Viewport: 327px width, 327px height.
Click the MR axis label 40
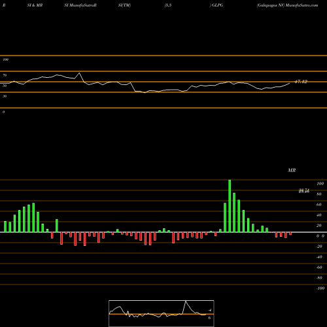pos(319,215)
